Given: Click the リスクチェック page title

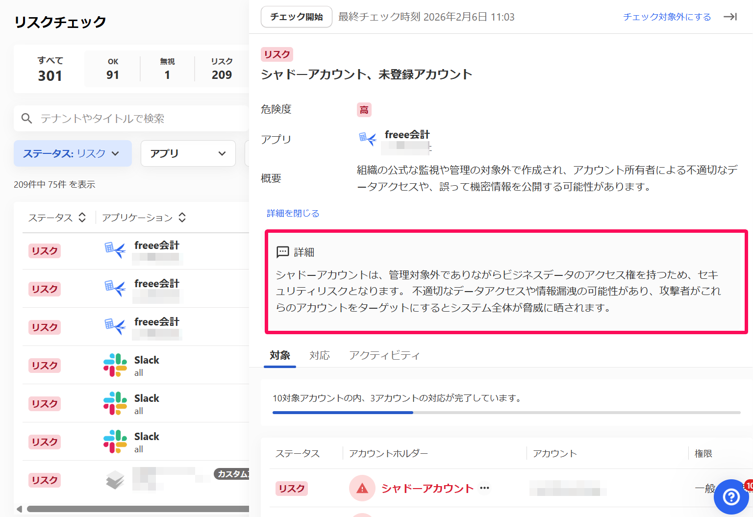Looking at the screenshot, I should point(60,22).
